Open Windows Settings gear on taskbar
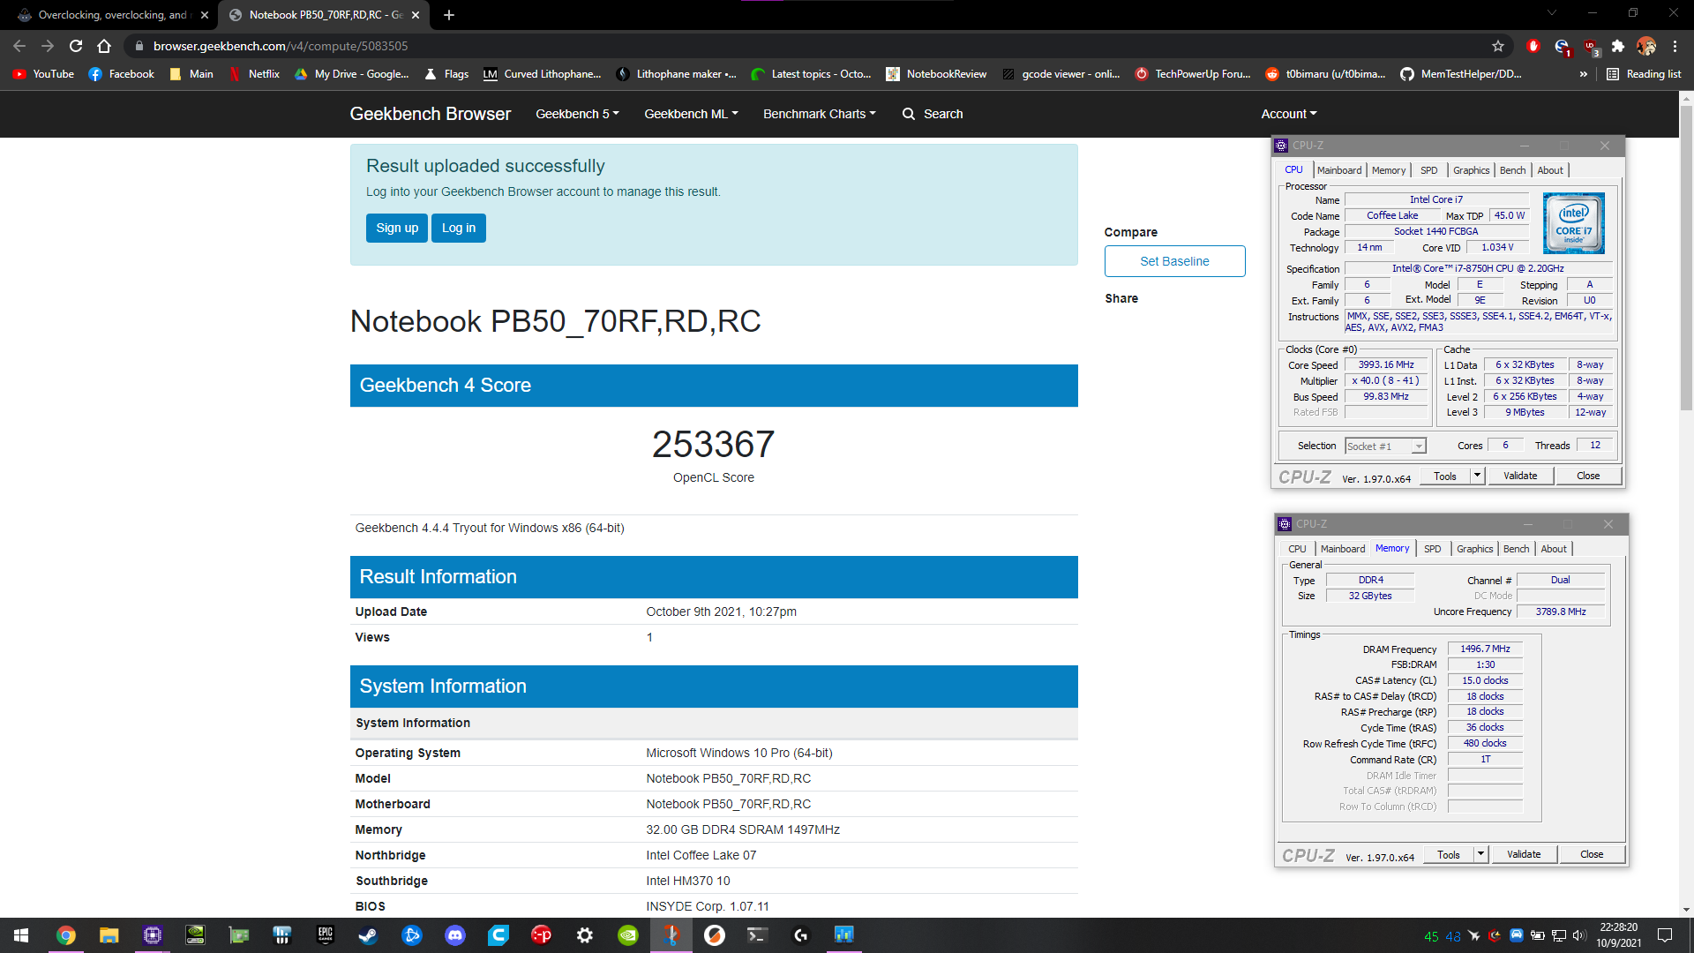This screenshot has width=1694, height=953. (x=585, y=935)
